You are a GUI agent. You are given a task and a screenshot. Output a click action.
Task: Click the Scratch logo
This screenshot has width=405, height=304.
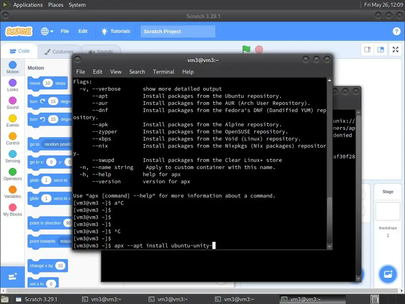[19, 31]
